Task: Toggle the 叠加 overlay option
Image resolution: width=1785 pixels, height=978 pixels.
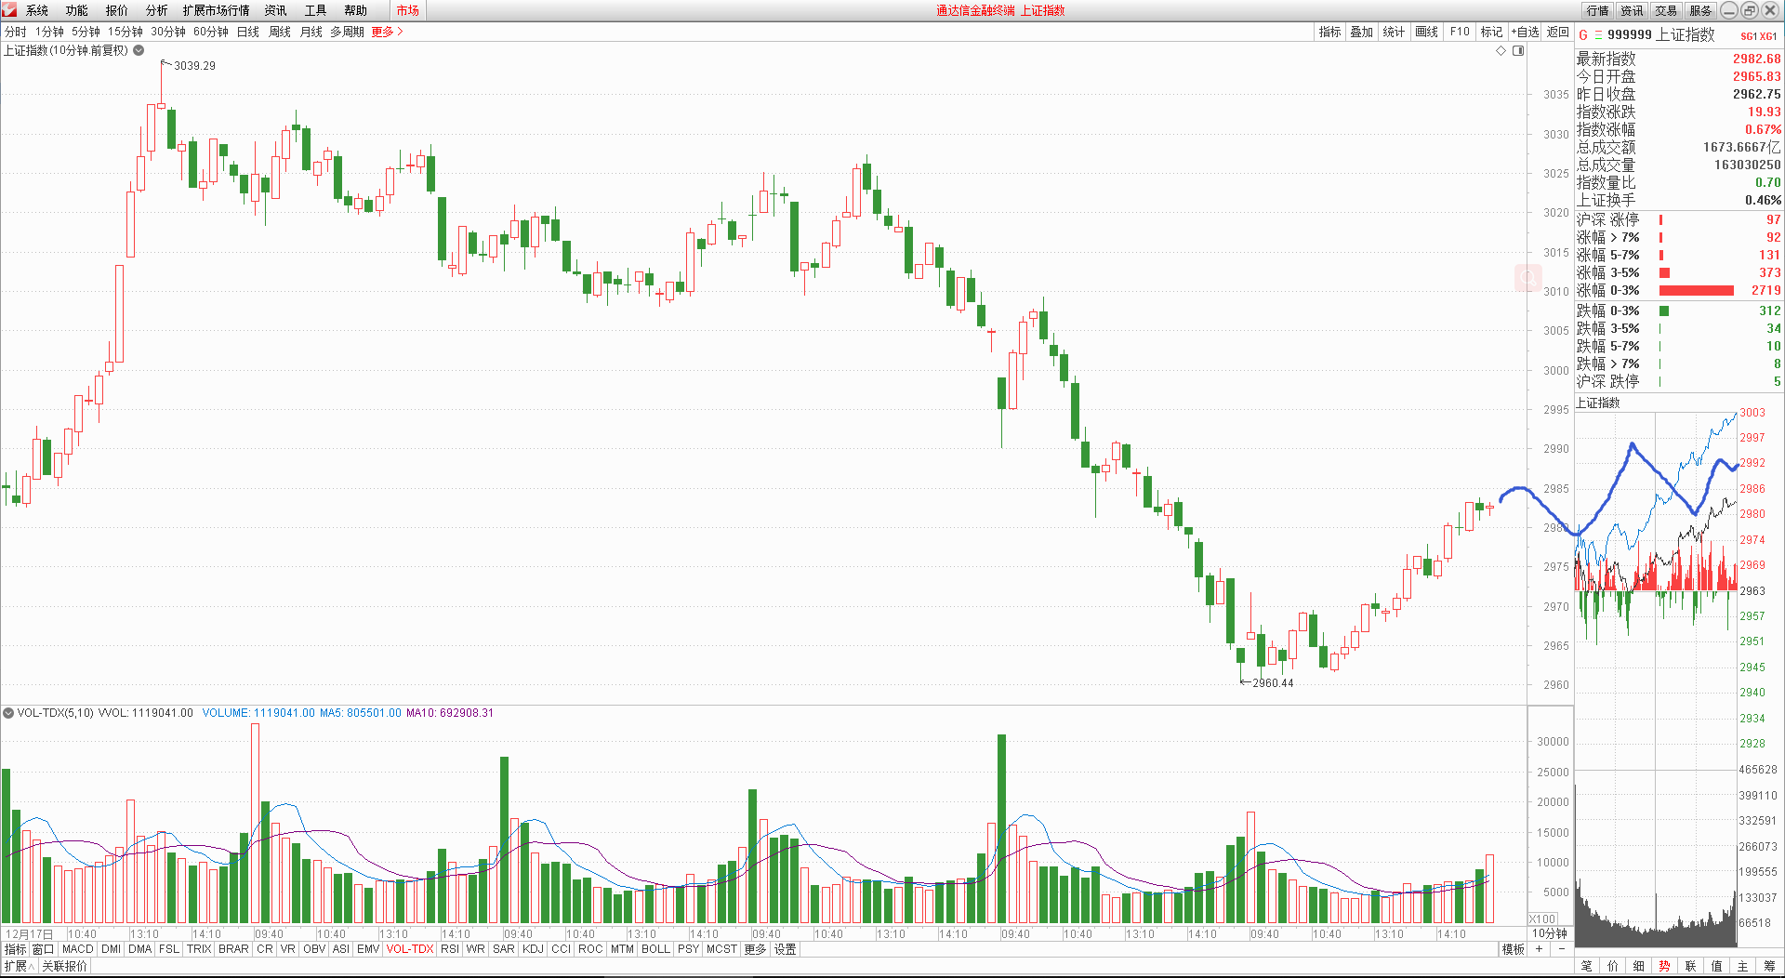Action: pyautogui.click(x=1361, y=32)
